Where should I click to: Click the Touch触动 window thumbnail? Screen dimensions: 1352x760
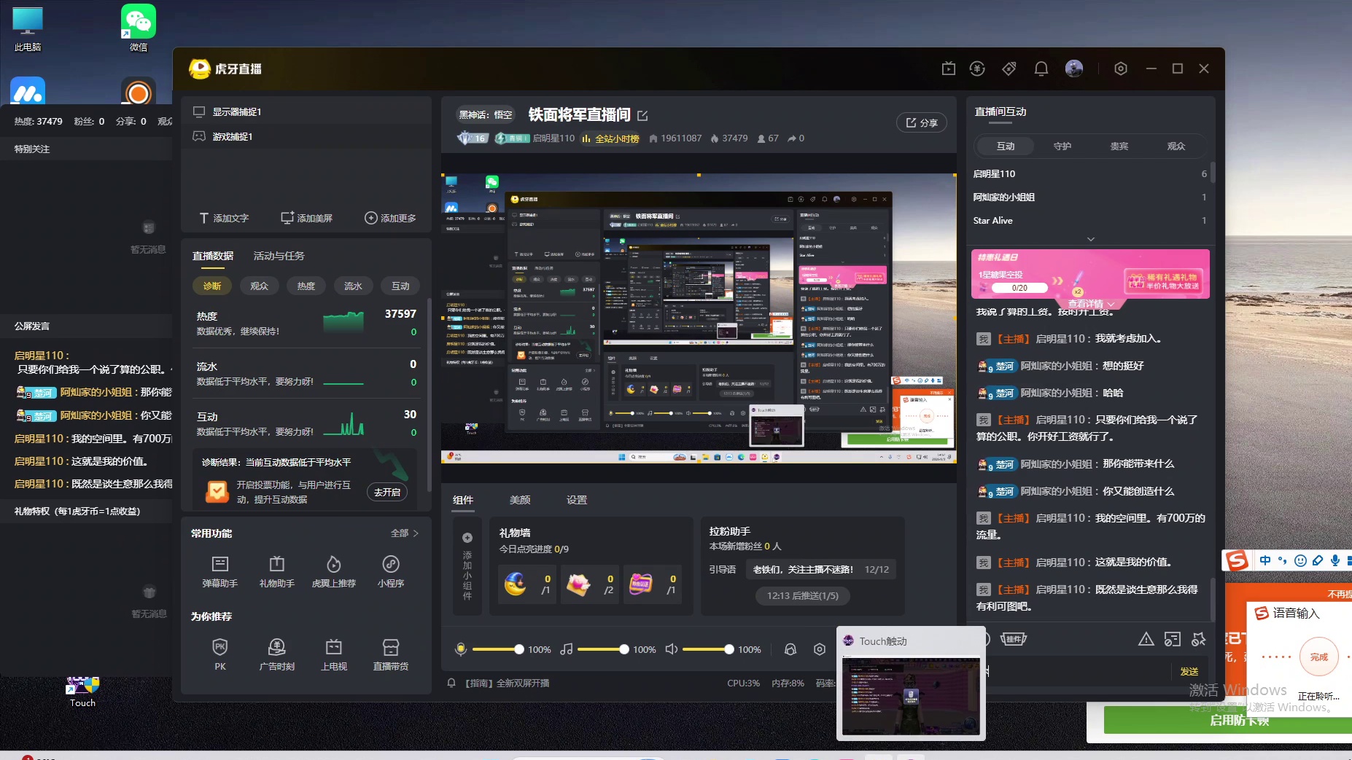[x=911, y=695]
